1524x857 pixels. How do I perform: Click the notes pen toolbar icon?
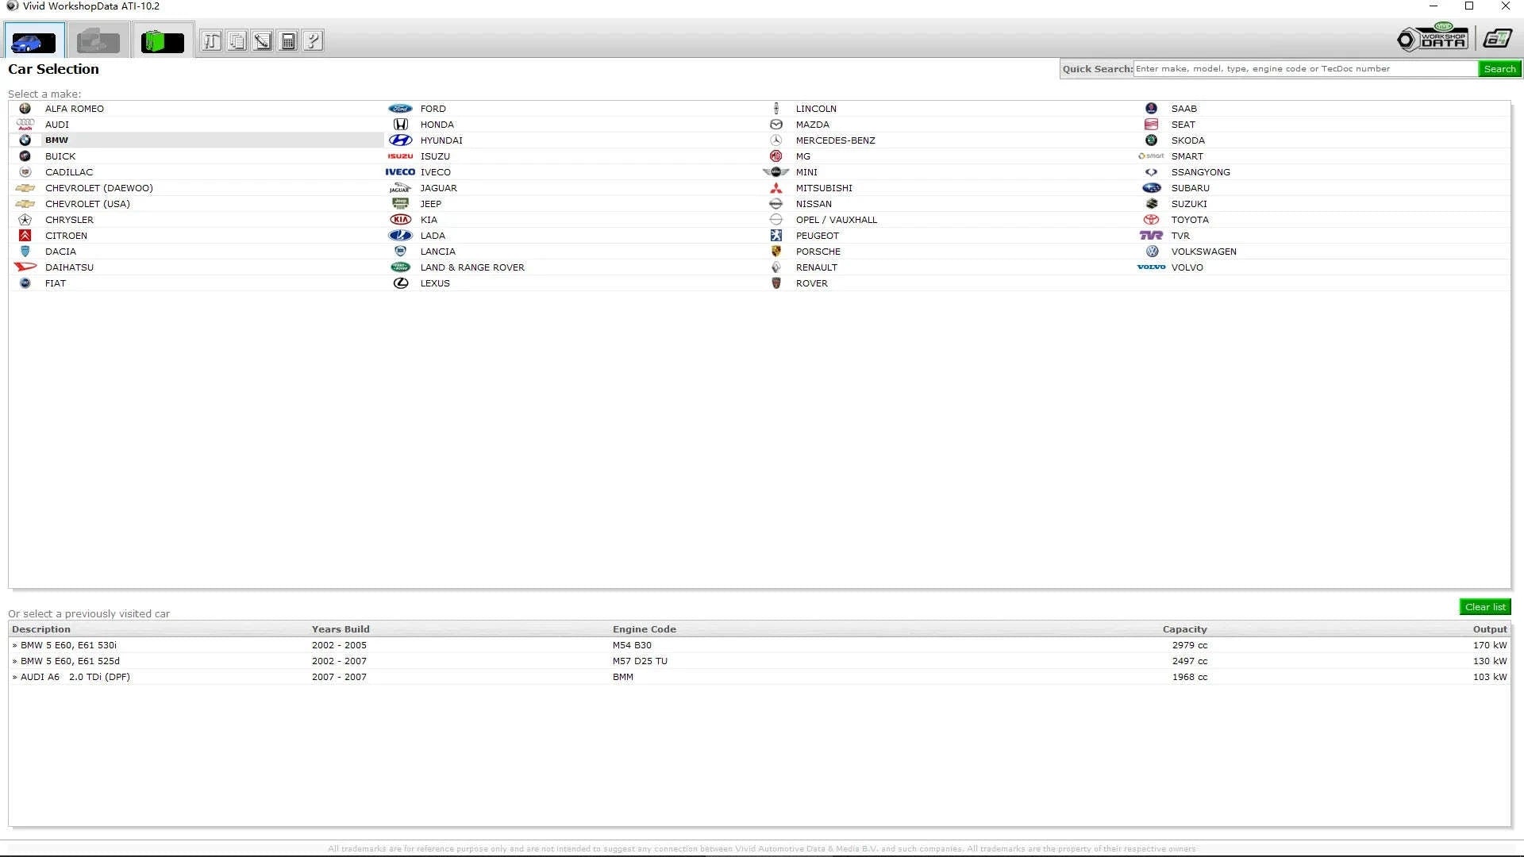coord(262,40)
